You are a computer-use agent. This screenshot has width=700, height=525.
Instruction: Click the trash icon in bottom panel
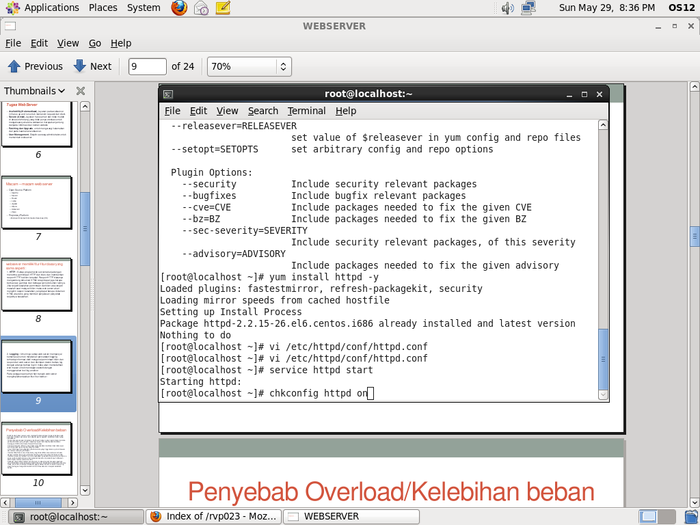tap(692, 517)
